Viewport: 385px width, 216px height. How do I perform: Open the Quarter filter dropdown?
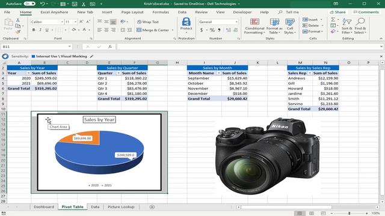[119, 73]
